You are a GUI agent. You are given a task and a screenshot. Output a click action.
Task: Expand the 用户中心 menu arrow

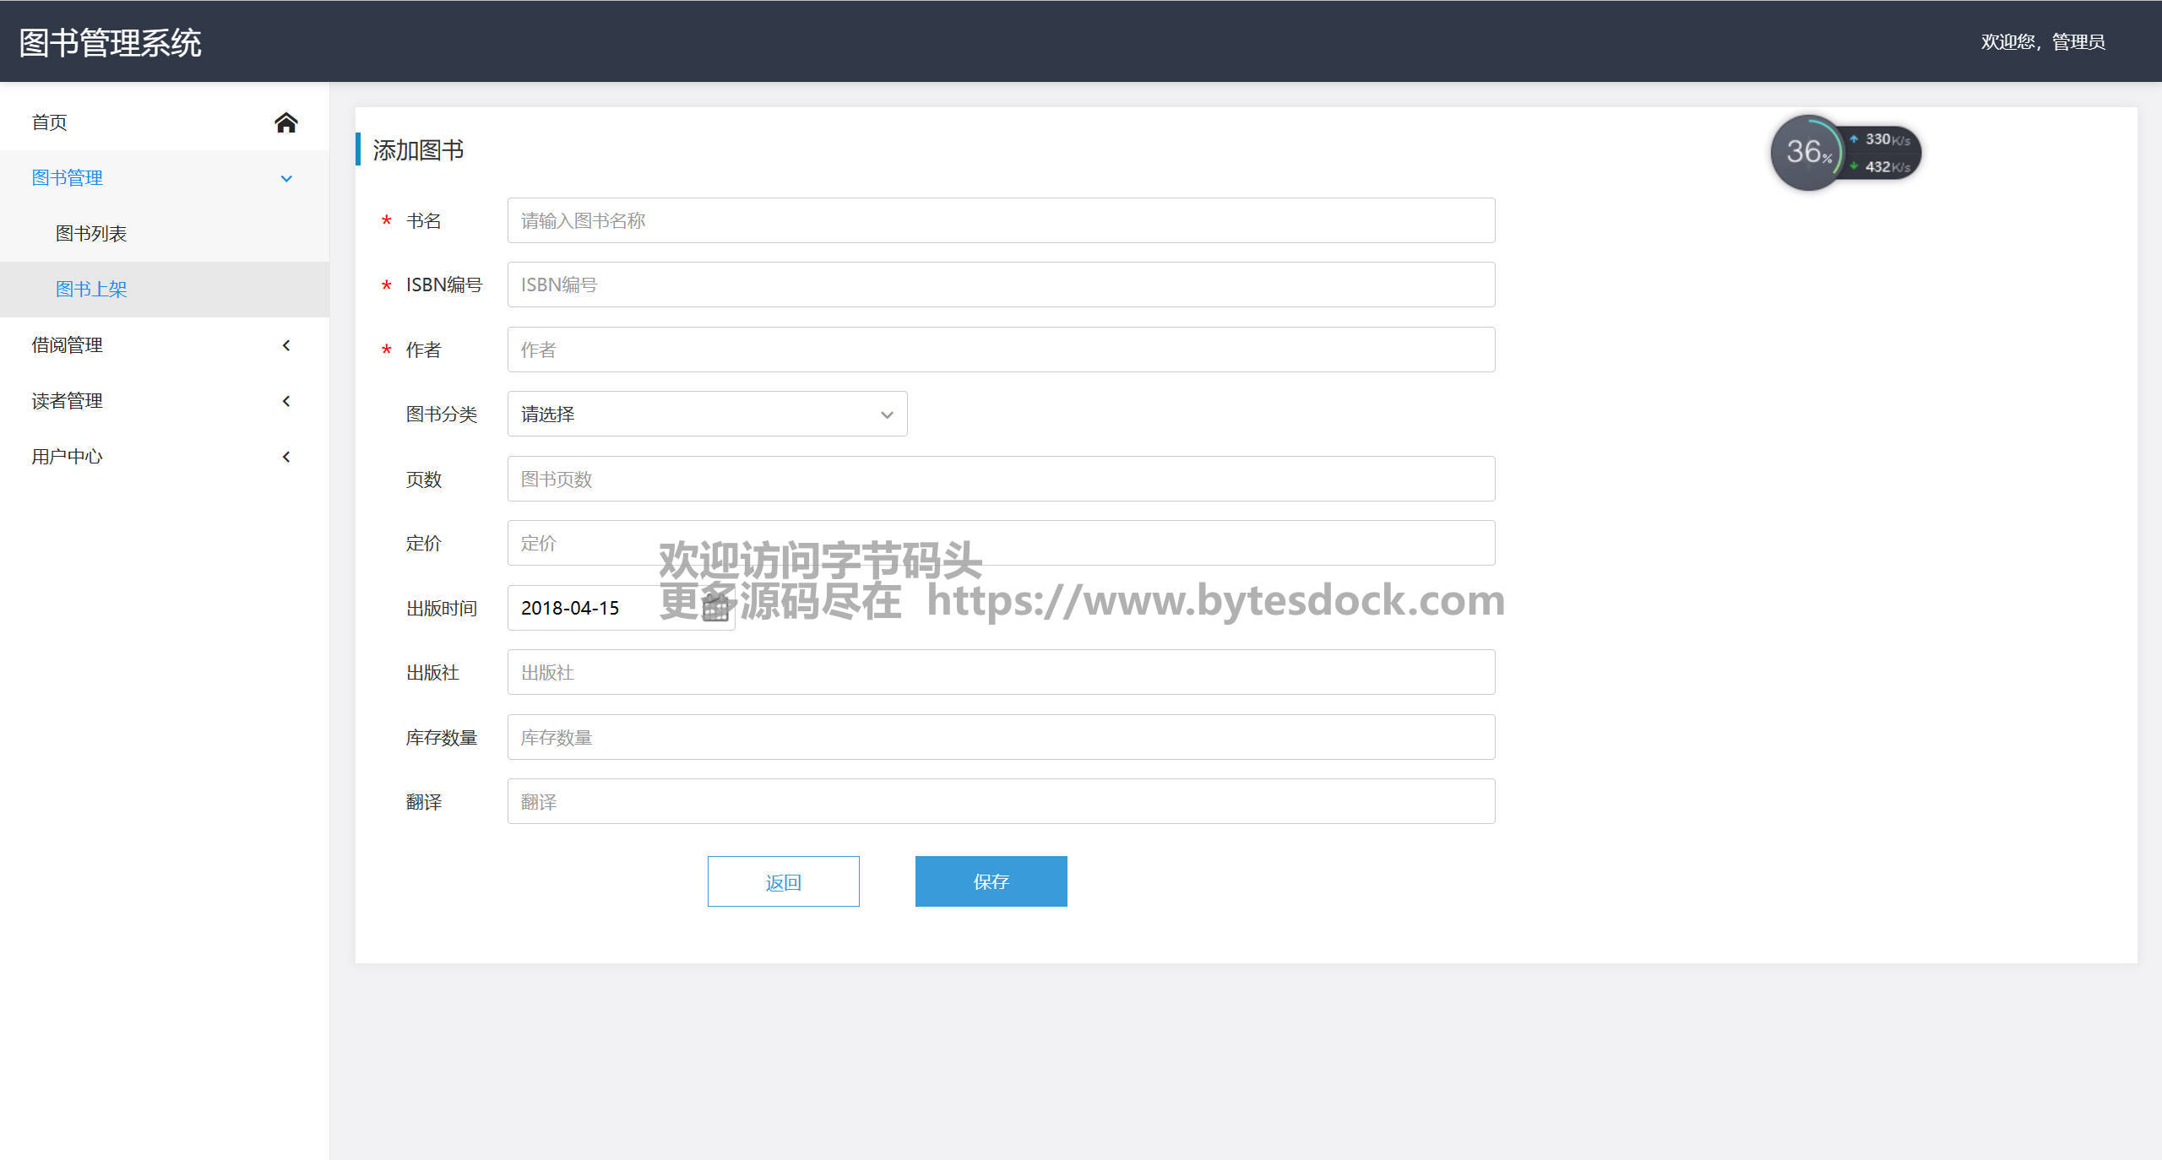click(286, 457)
